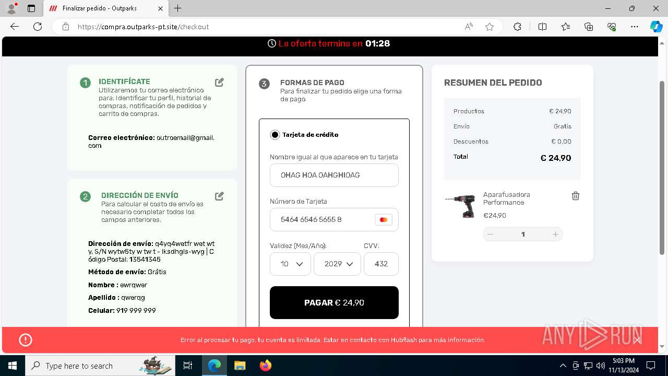Edit the Dirección de envío section
Image resolution: width=668 pixels, height=376 pixels.
pyautogui.click(x=219, y=196)
